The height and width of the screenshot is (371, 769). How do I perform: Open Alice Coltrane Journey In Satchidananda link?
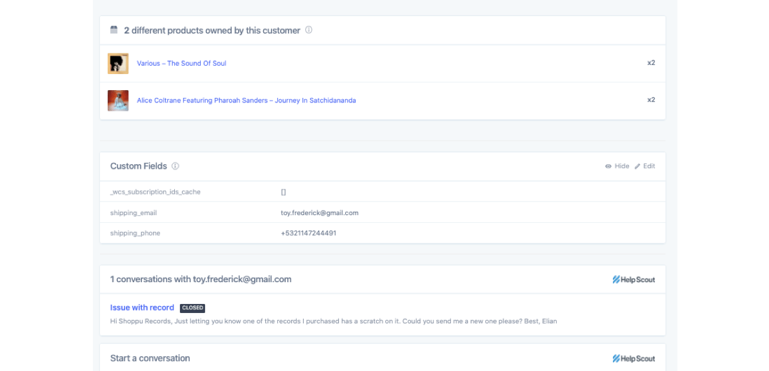pyautogui.click(x=246, y=100)
